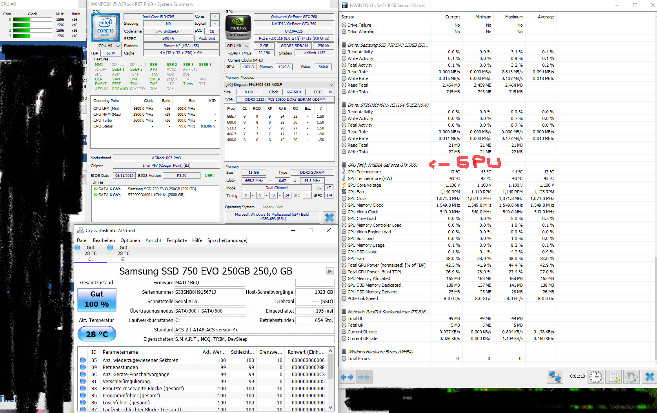657x413 pixels.
Task: Click the status orb of Betriebsstunden row
Action: [x=83, y=367]
